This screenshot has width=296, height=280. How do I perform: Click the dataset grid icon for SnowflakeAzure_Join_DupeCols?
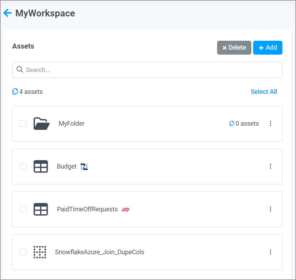pyautogui.click(x=41, y=252)
